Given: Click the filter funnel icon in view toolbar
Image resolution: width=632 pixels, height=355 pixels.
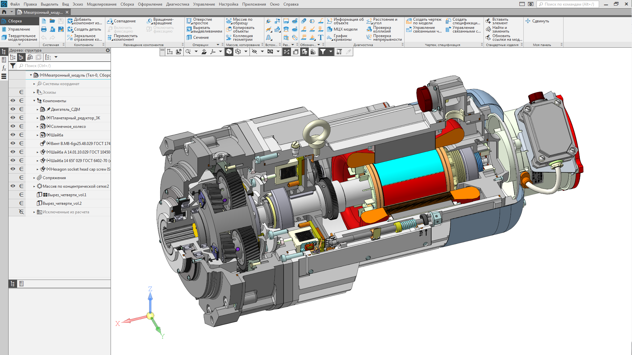Looking at the screenshot, I should click(x=323, y=52).
